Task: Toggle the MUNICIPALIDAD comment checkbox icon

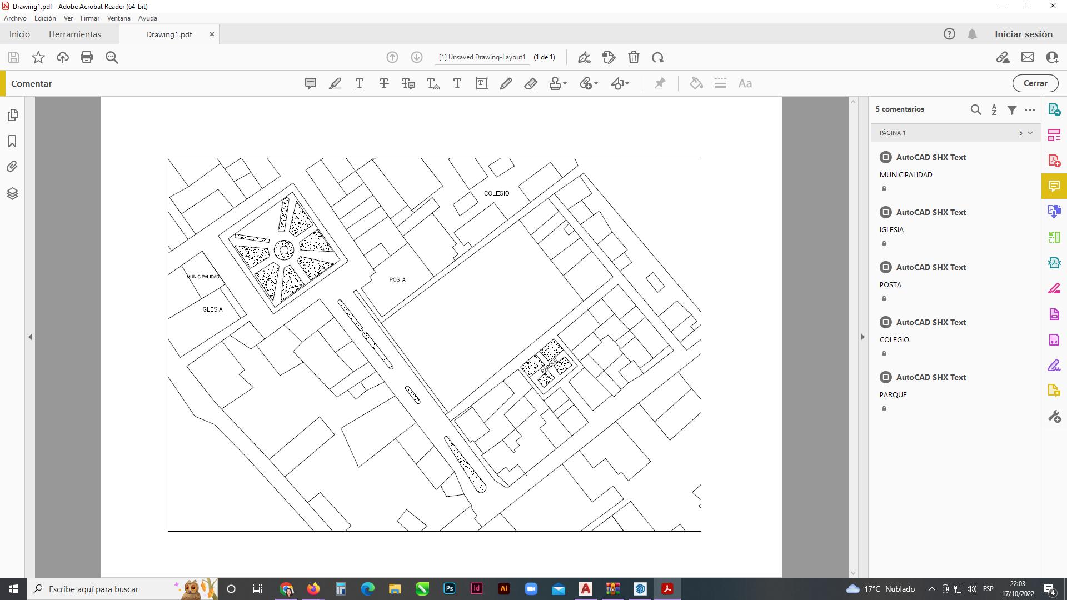Action: pyautogui.click(x=886, y=157)
